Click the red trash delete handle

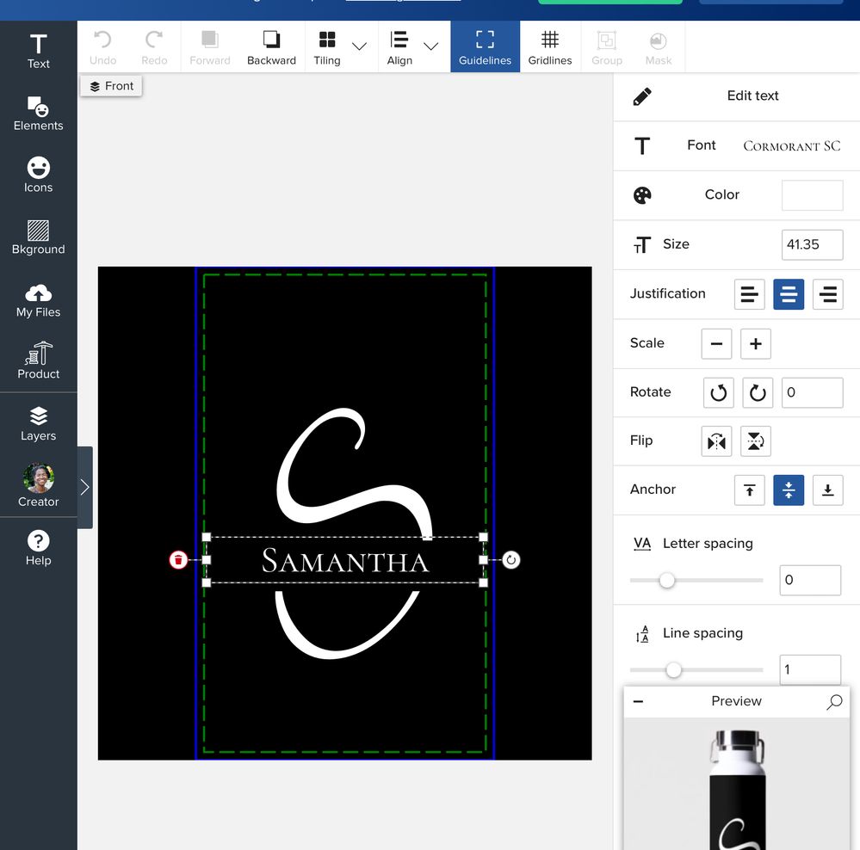(178, 560)
